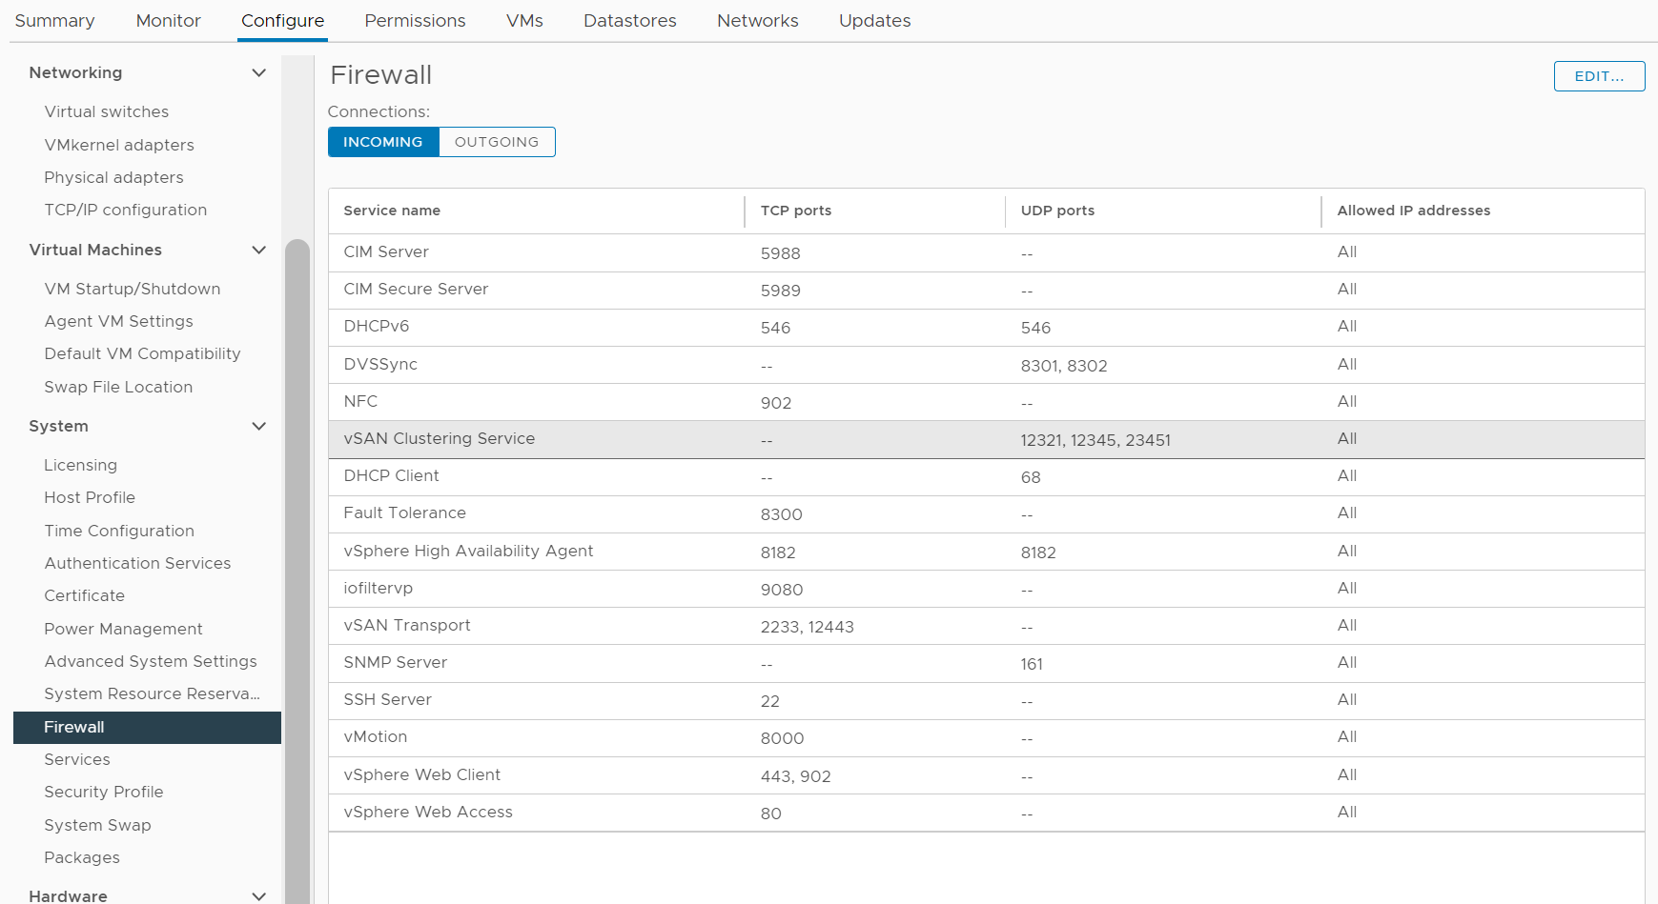The image size is (1658, 904).
Task: Show INCOMING connections
Action: [383, 142]
